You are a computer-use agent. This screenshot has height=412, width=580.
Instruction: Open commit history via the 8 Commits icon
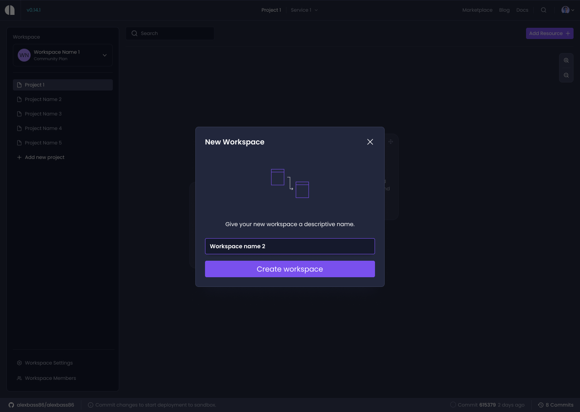click(x=541, y=405)
